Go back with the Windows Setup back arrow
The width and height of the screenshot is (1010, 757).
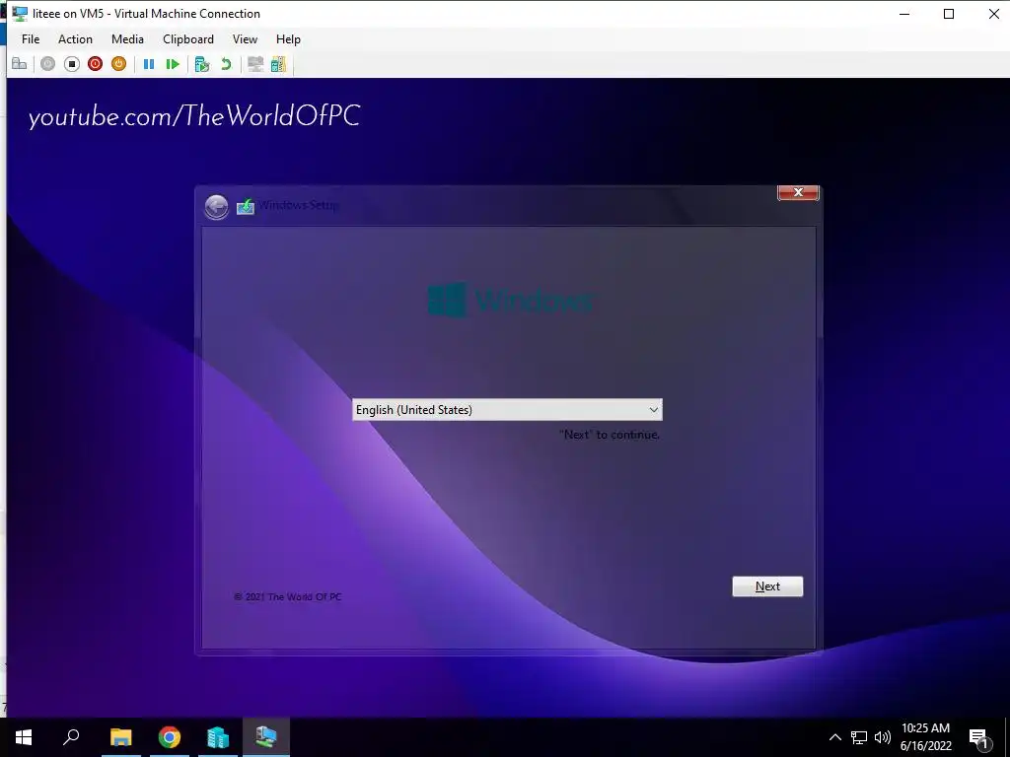point(216,207)
